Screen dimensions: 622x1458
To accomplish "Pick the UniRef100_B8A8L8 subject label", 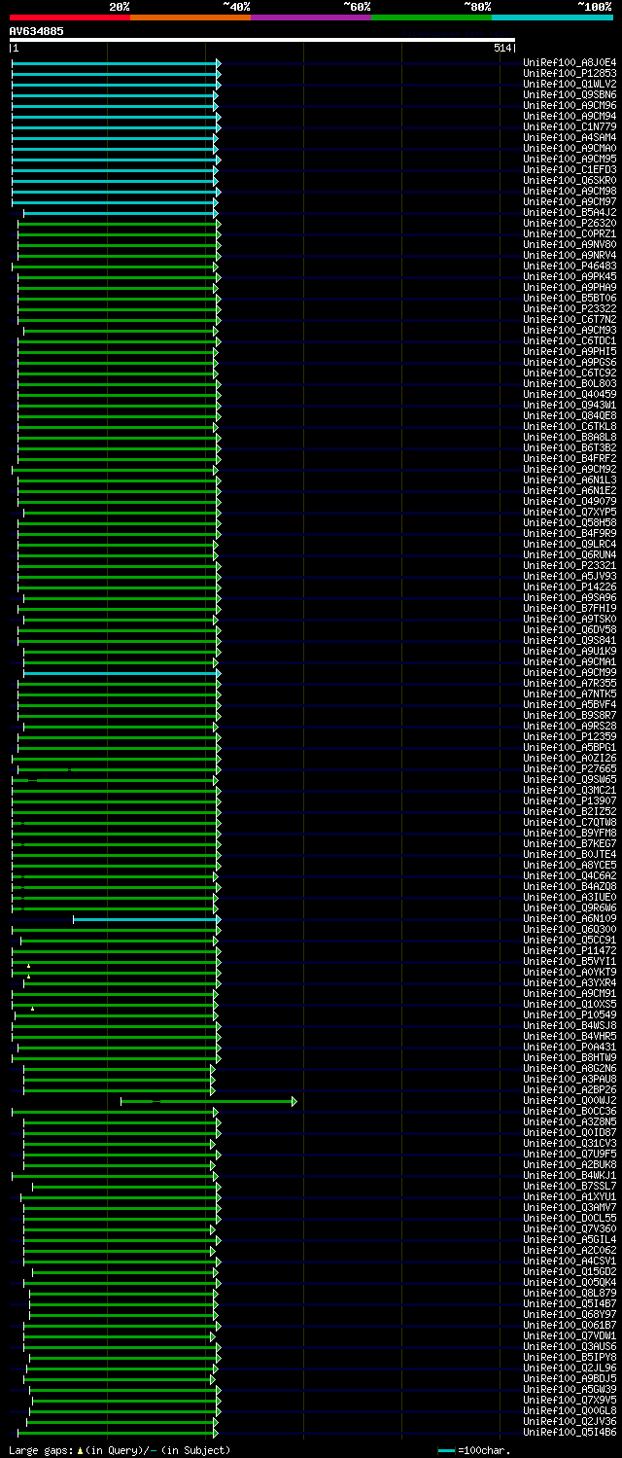I will click(x=570, y=437).
